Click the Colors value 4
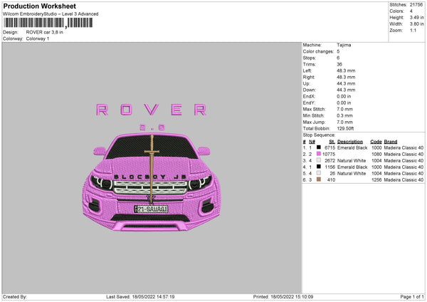This screenshot has width=427, height=302. pos(411,11)
